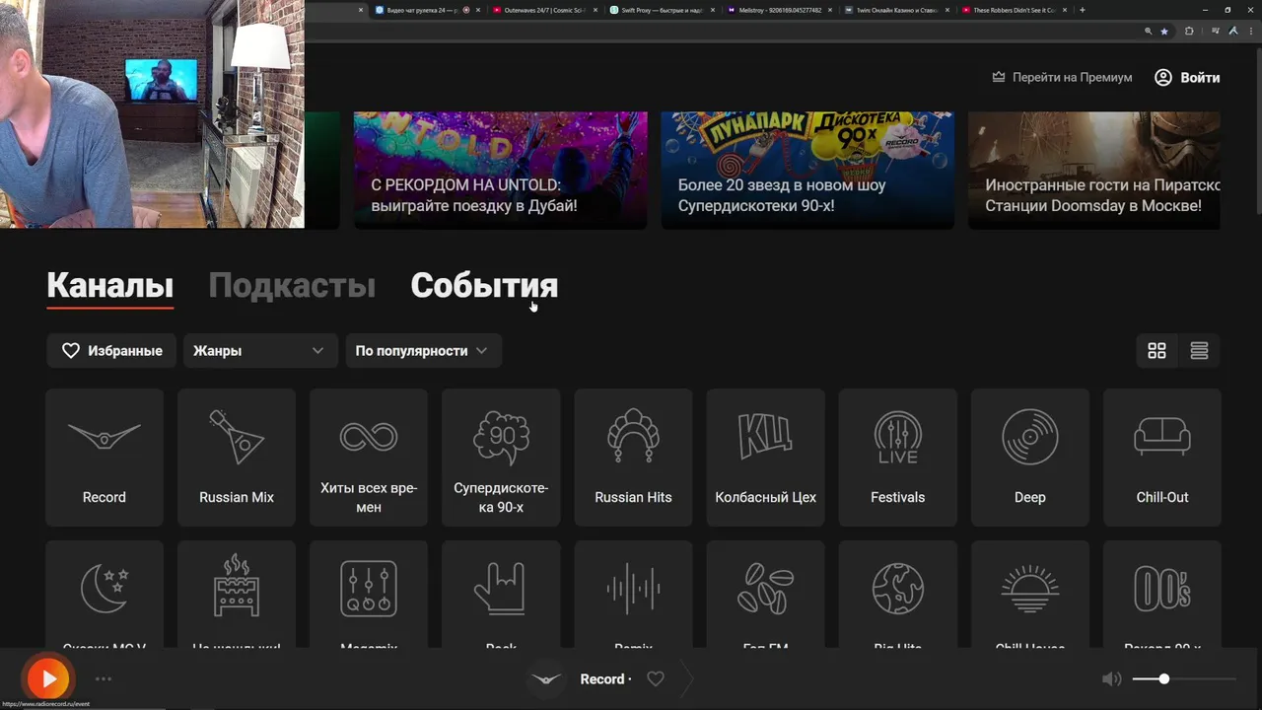Open the Festivals channel
This screenshot has height=710, width=1262.
897,457
